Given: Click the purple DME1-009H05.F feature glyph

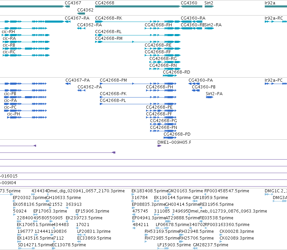Looking at the screenshot, I should (x=160, y=146).
